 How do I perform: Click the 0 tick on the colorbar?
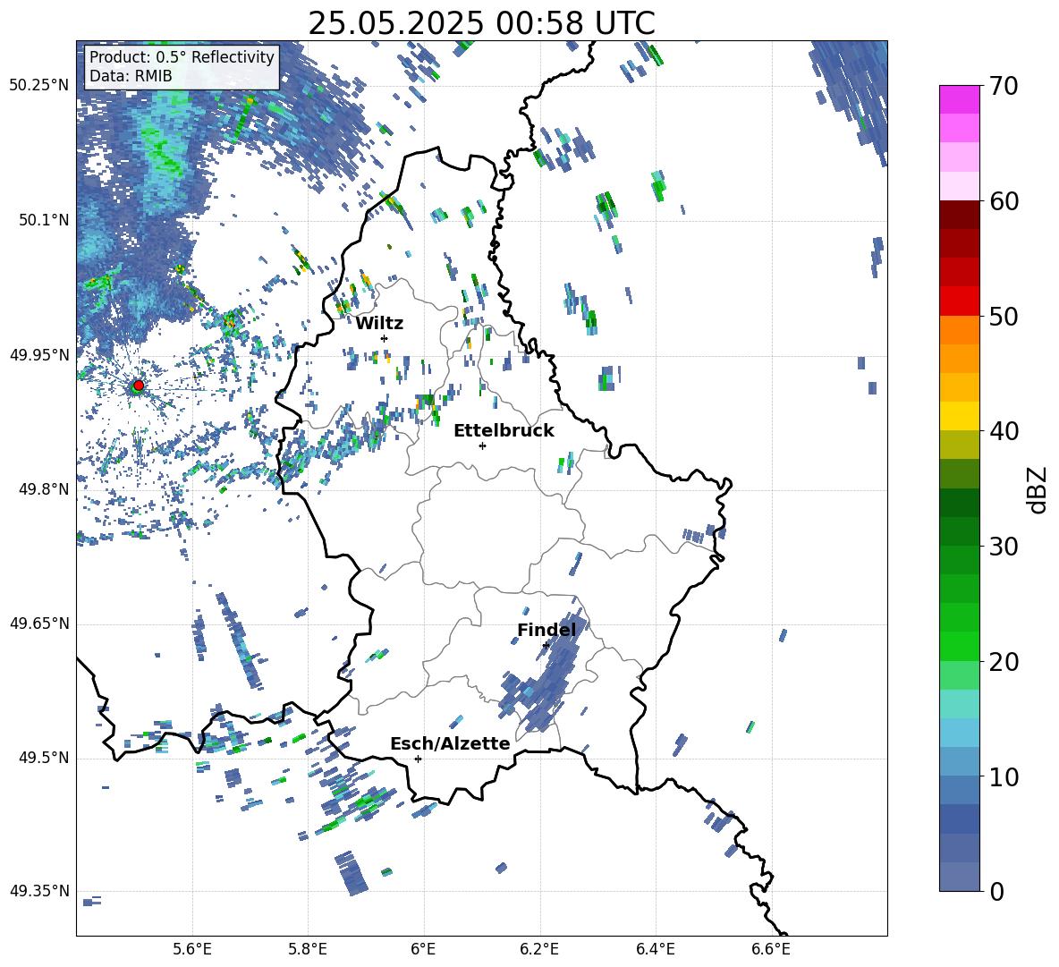(995, 891)
